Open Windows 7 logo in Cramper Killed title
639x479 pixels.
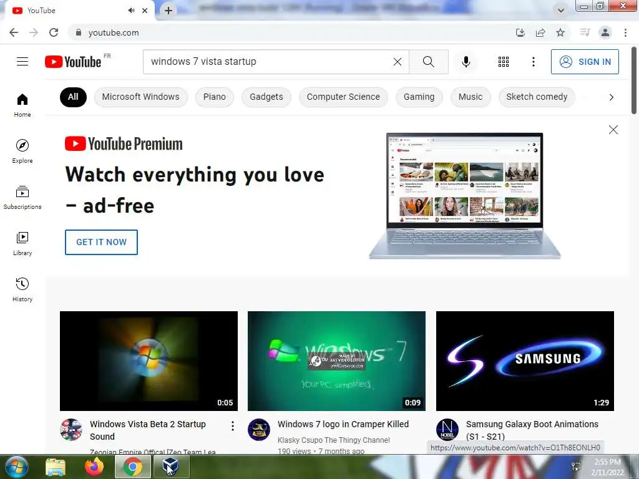[x=343, y=424]
